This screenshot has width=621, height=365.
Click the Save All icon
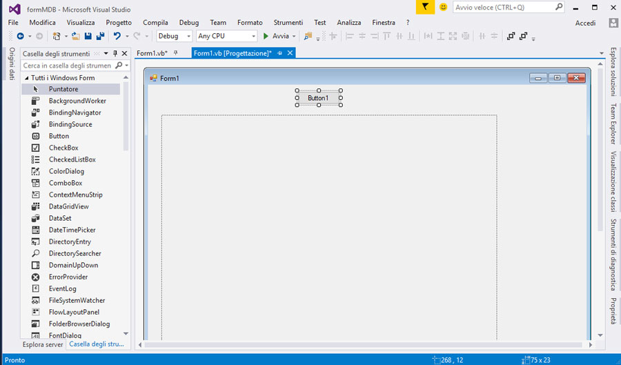[100, 36]
